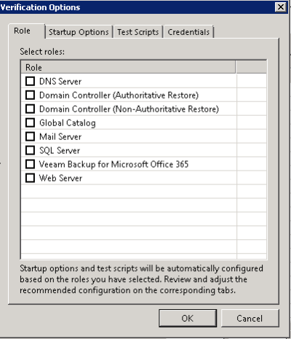Go to the Credentials tab
This screenshot has width=291, height=339.
pyautogui.click(x=188, y=32)
